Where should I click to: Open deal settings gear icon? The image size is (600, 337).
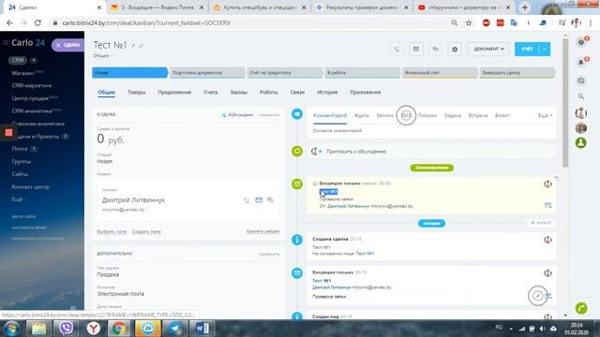click(455, 50)
